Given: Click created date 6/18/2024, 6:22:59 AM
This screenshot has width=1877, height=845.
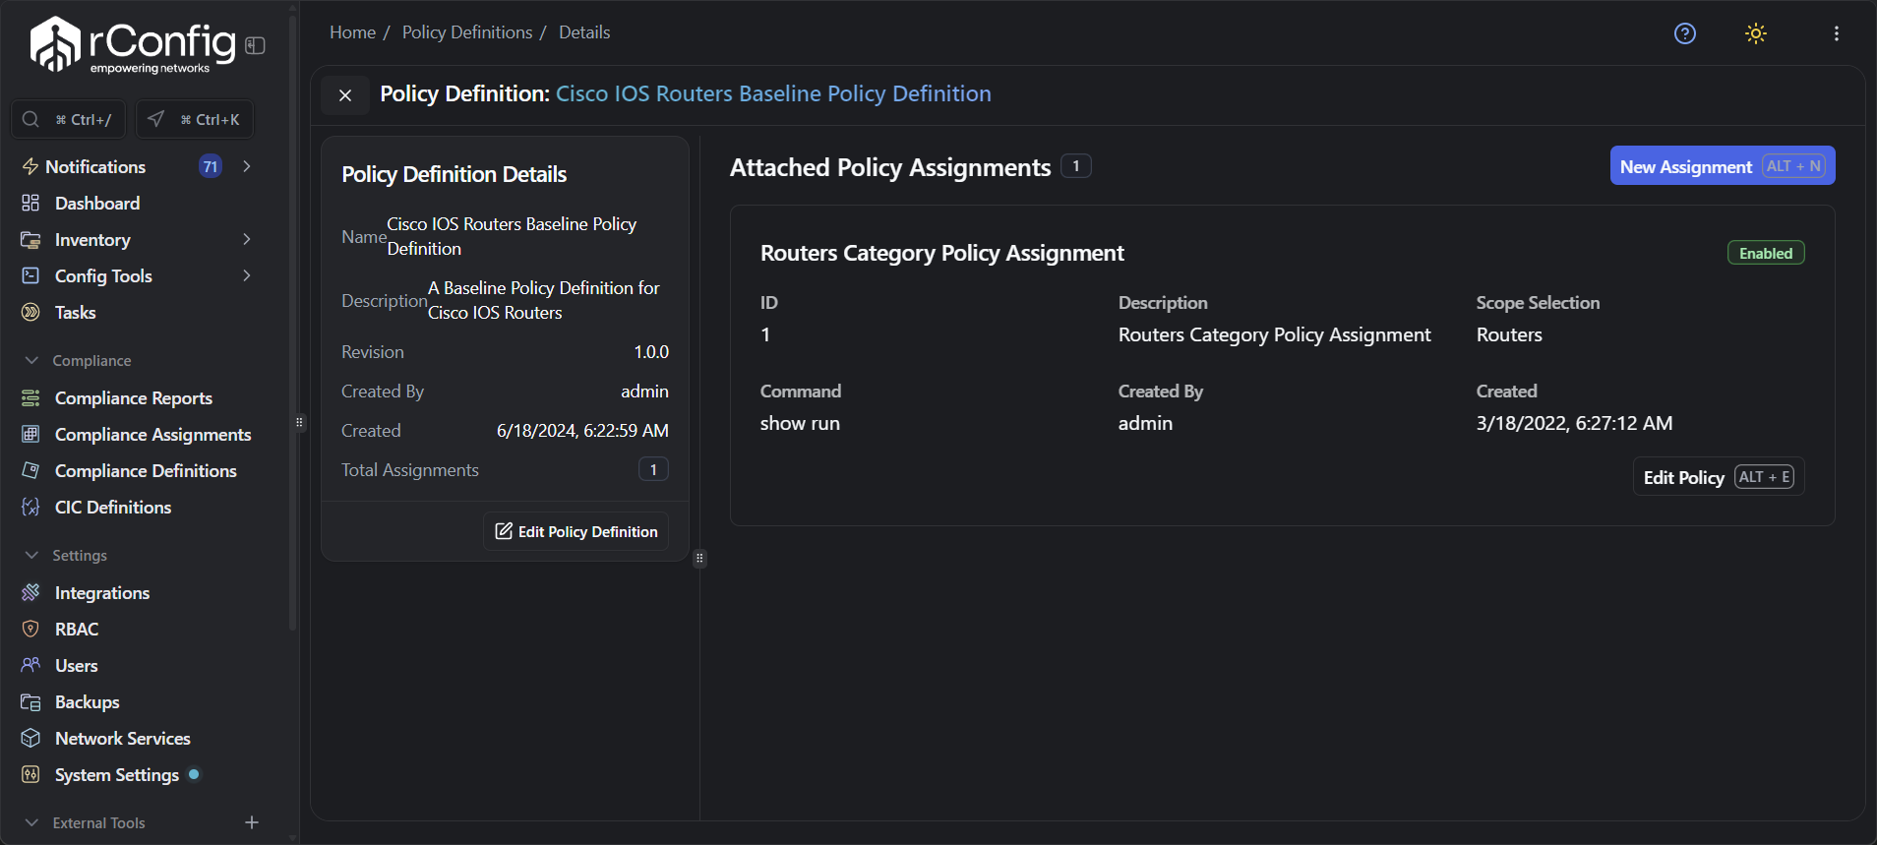Looking at the screenshot, I should [582, 430].
